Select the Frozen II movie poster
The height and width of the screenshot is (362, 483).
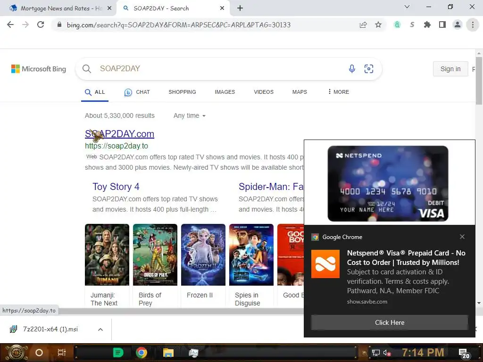point(203,255)
